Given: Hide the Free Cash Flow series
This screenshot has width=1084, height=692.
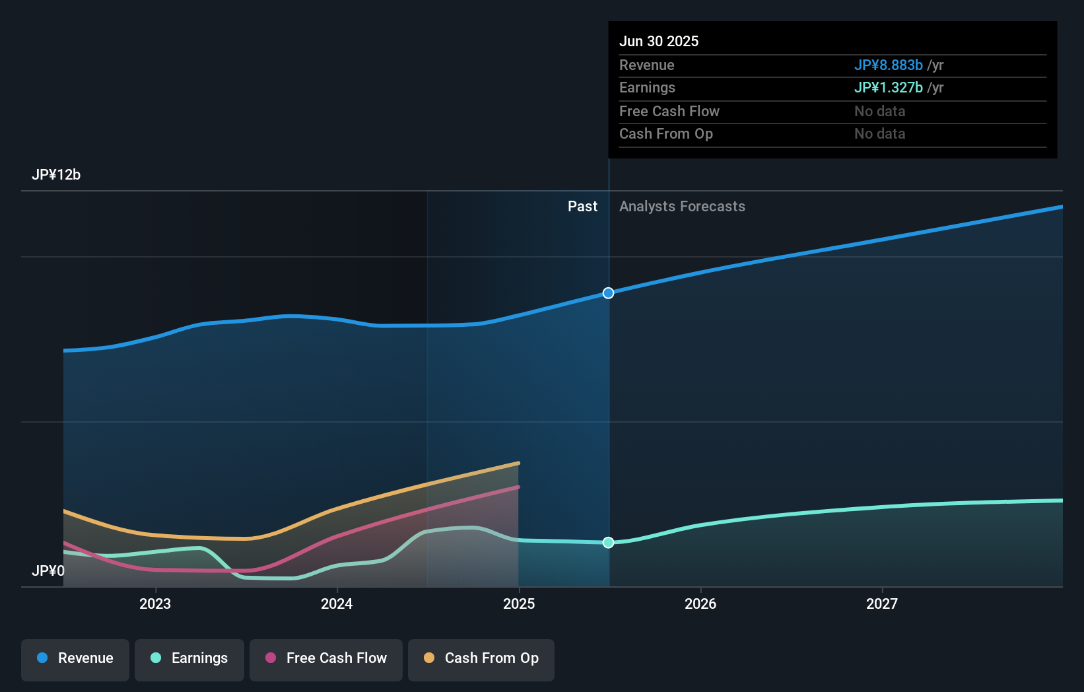Looking at the screenshot, I should 326,659.
